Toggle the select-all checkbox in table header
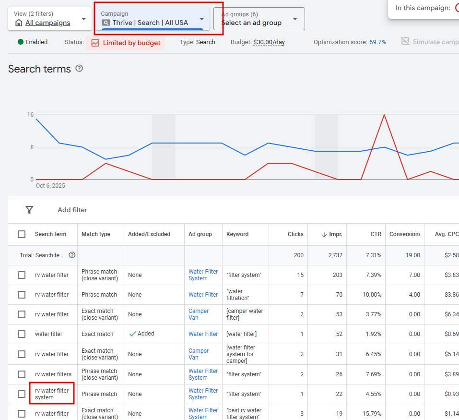 (22, 234)
